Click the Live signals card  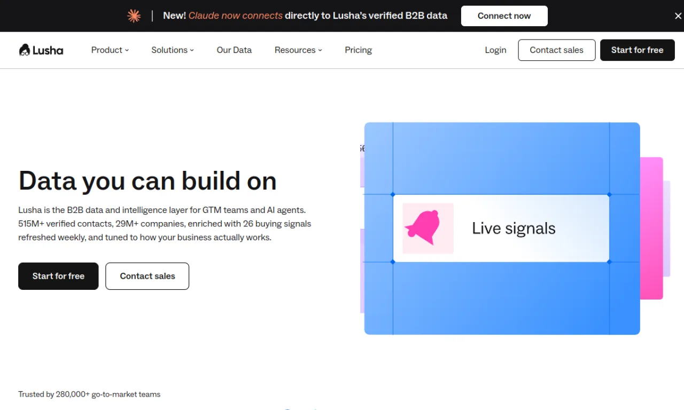[501, 228]
